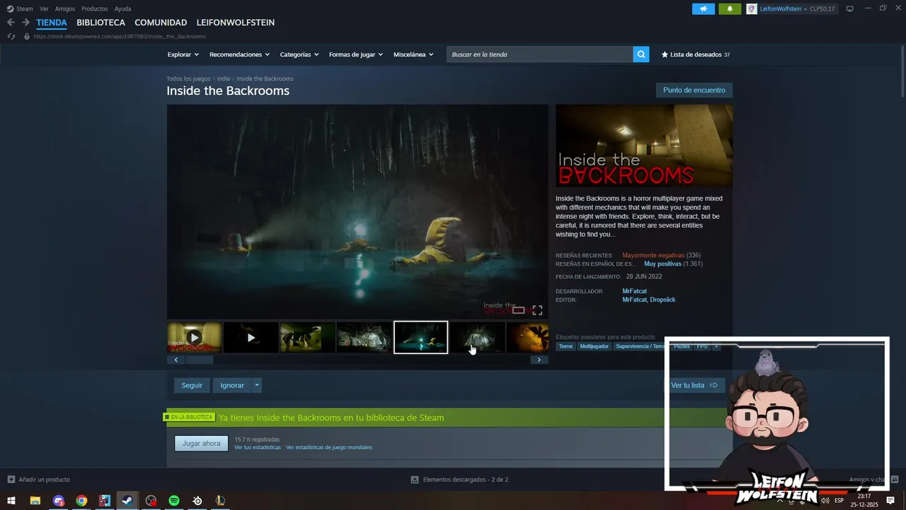The width and height of the screenshot is (906, 510).
Task: Click the Todos los juegos breadcrumb
Action: 188,79
